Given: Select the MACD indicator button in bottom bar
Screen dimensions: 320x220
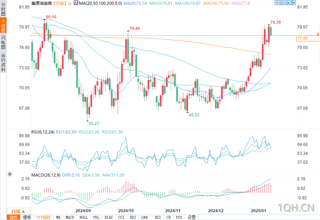Looking at the screenshot, I should [70, 217].
